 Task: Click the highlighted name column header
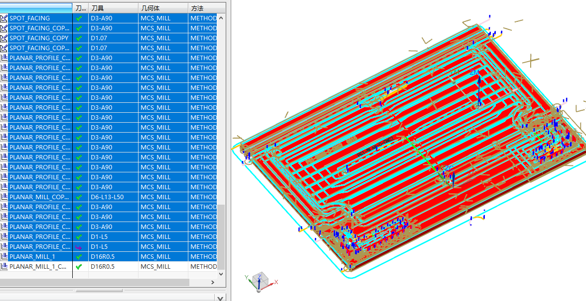36,8
